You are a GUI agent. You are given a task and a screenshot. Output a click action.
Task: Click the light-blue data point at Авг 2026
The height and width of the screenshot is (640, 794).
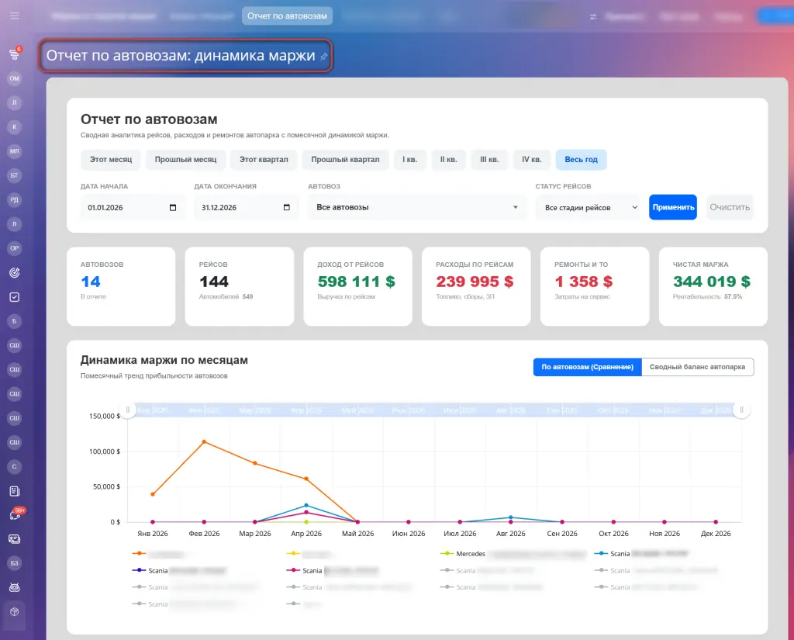(x=510, y=517)
